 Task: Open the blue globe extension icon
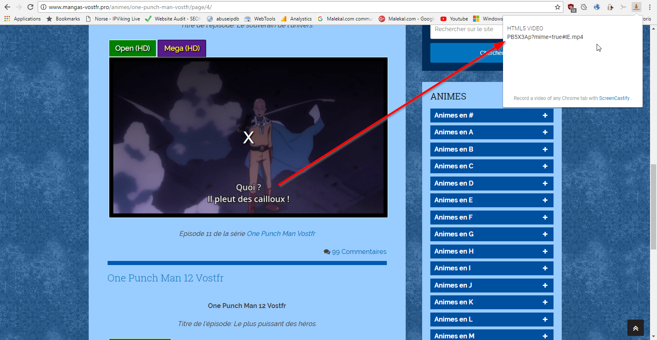point(597,7)
